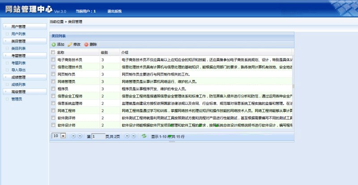Click the page number input field

tap(98, 135)
